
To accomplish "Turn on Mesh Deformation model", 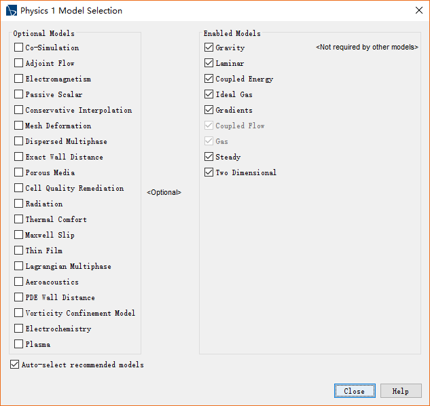I will click(19, 126).
